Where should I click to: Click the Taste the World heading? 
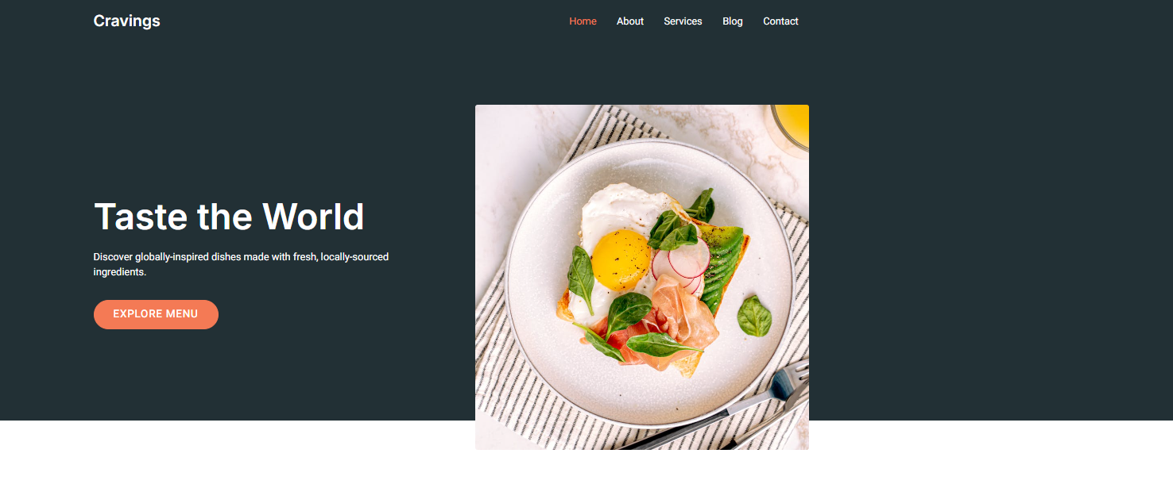(229, 217)
